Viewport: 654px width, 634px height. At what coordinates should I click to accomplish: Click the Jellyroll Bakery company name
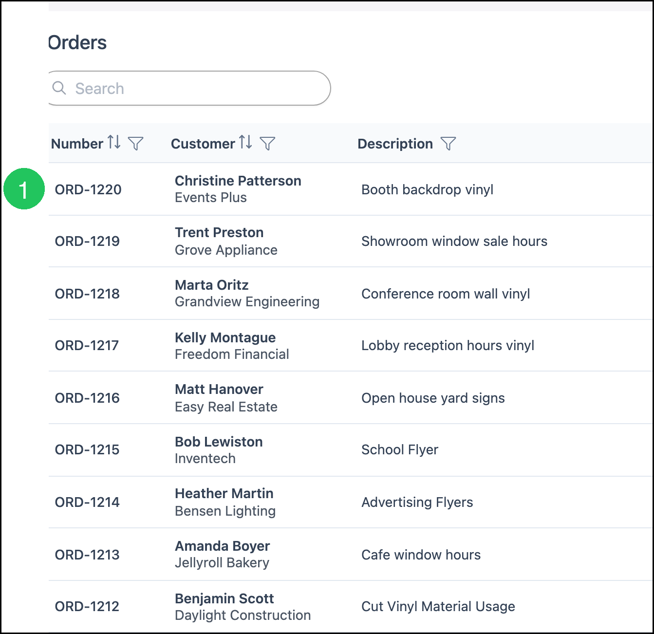(x=222, y=563)
